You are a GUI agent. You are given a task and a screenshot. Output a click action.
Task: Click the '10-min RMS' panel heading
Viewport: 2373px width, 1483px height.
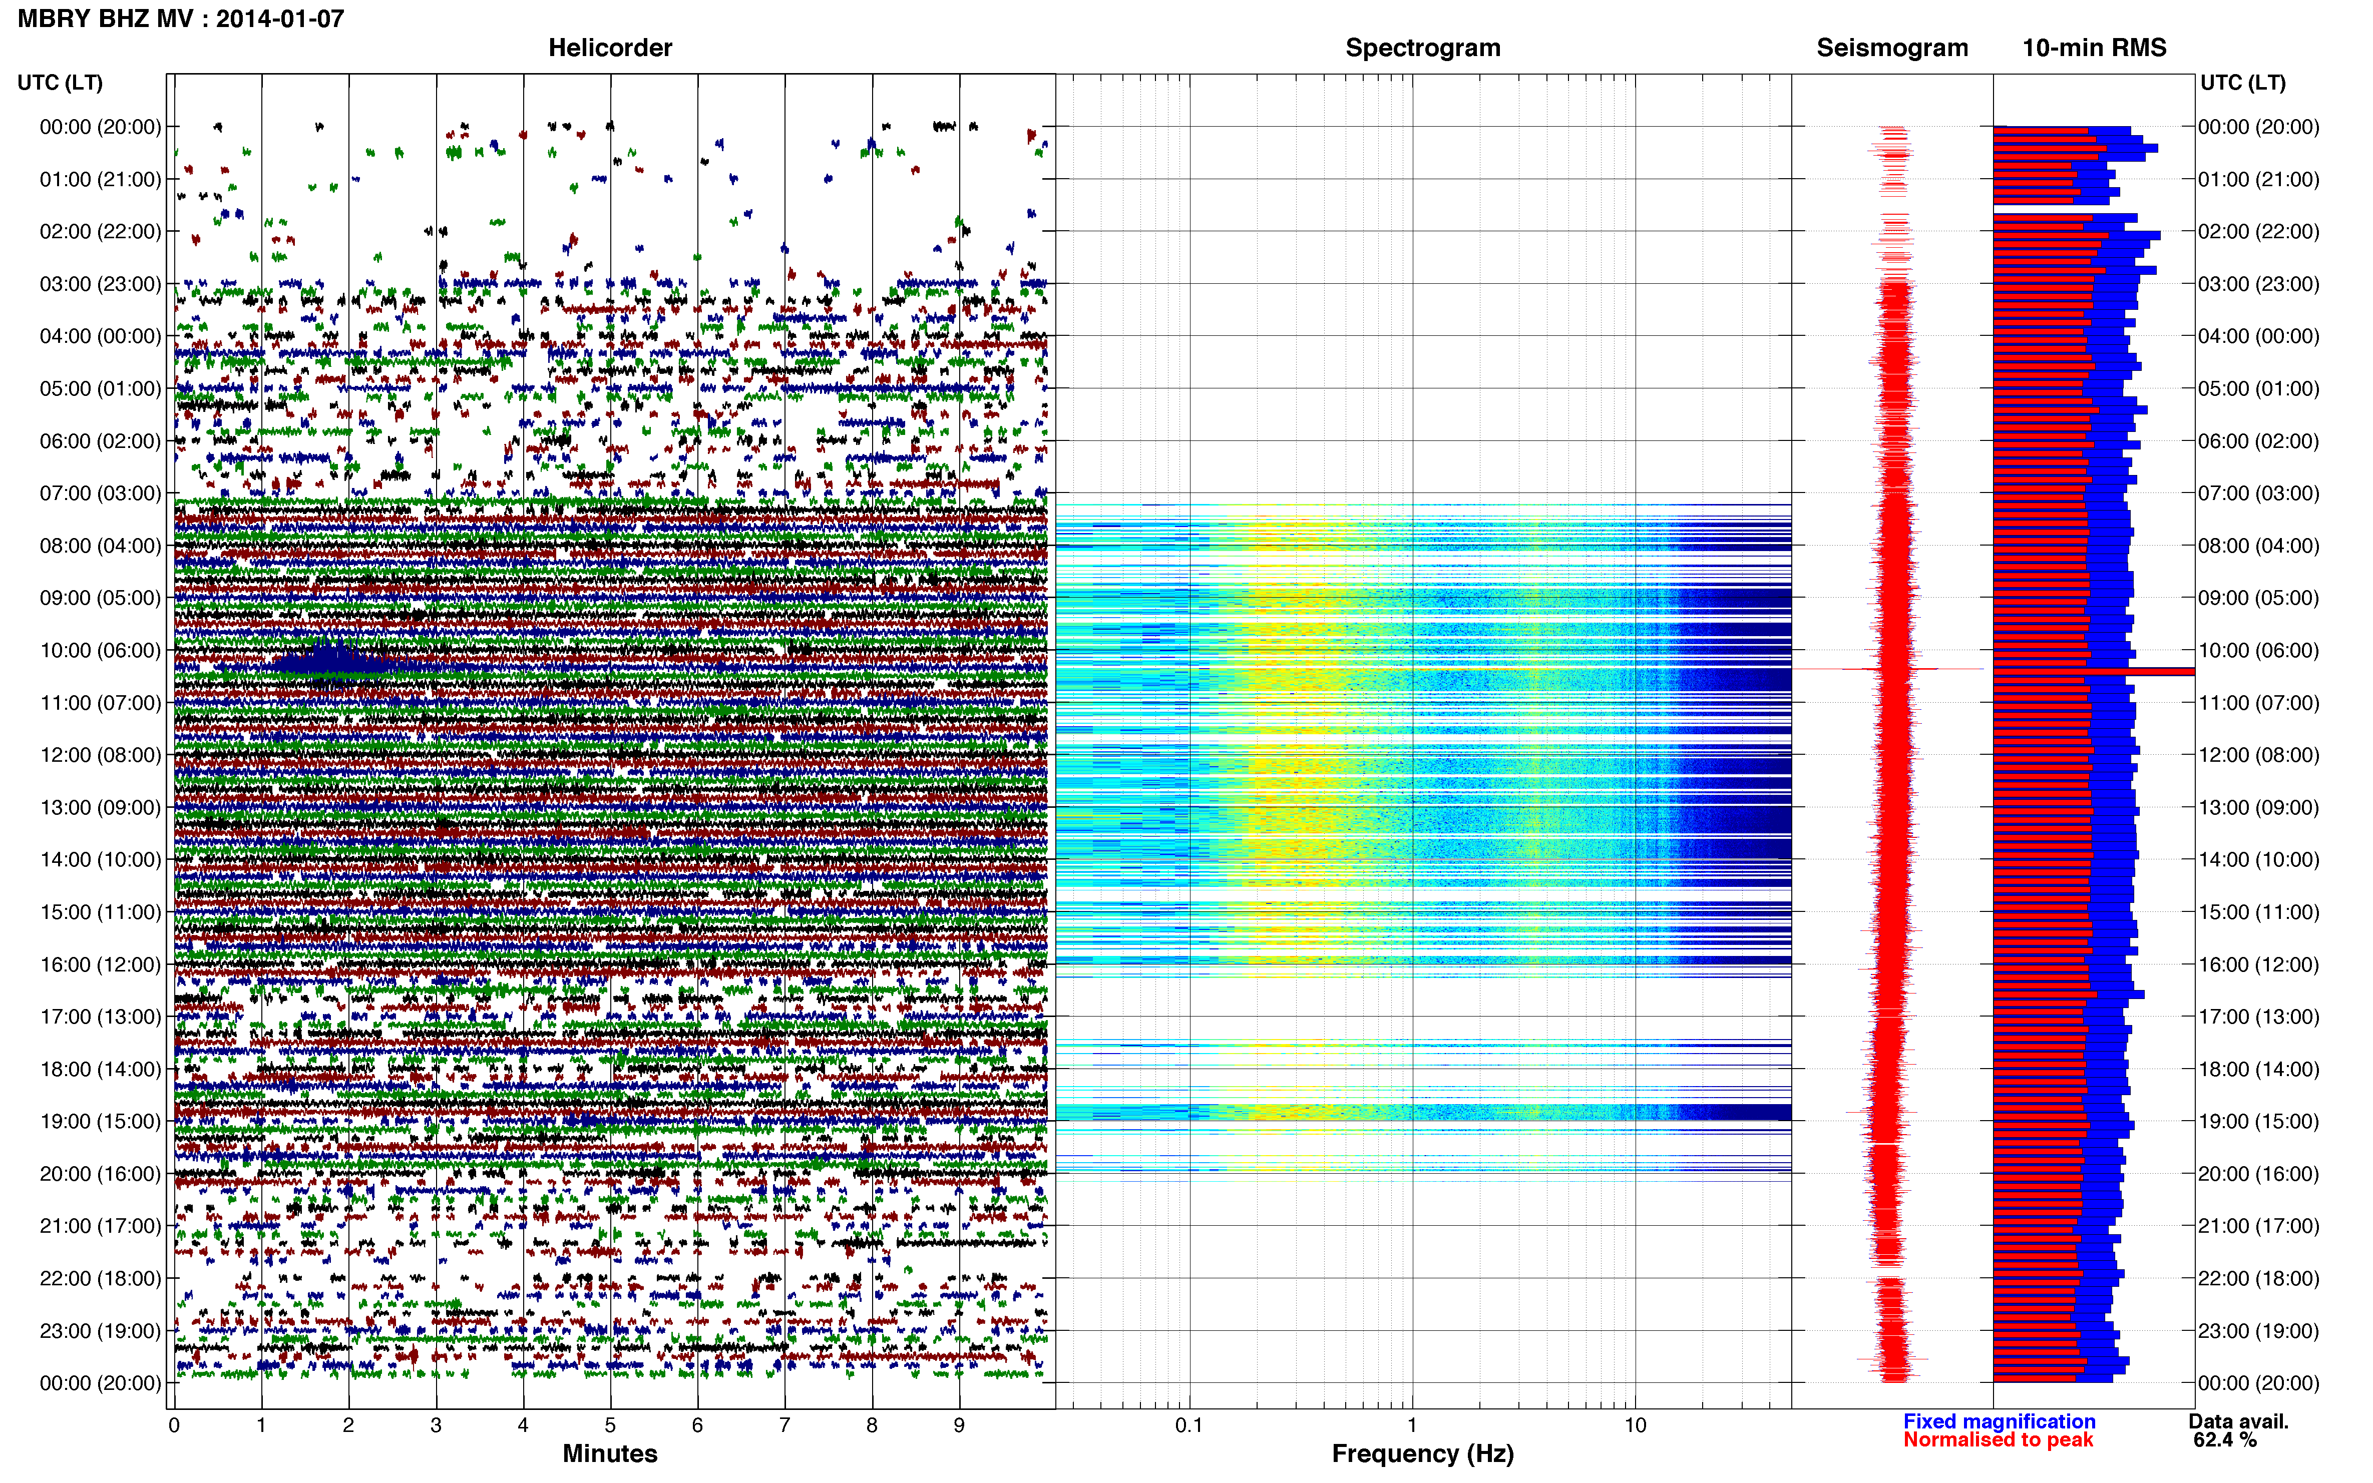pyautogui.click(x=2094, y=47)
